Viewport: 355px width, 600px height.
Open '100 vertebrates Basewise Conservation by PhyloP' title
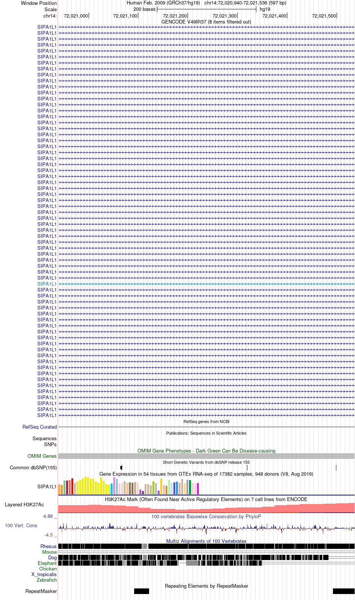coord(206,516)
